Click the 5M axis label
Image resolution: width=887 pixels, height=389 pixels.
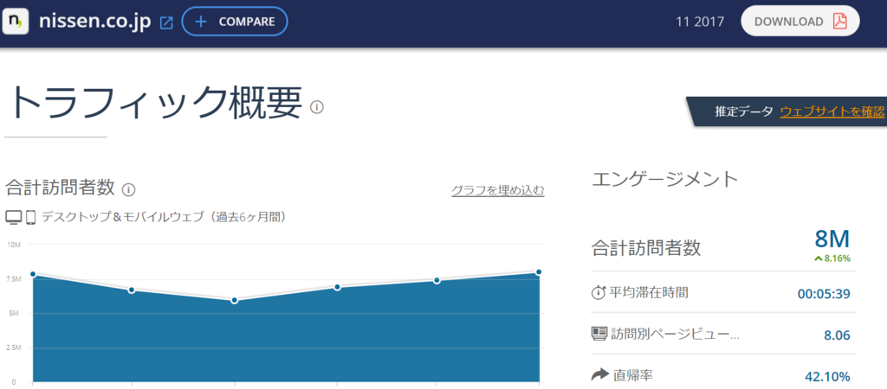pyautogui.click(x=16, y=313)
